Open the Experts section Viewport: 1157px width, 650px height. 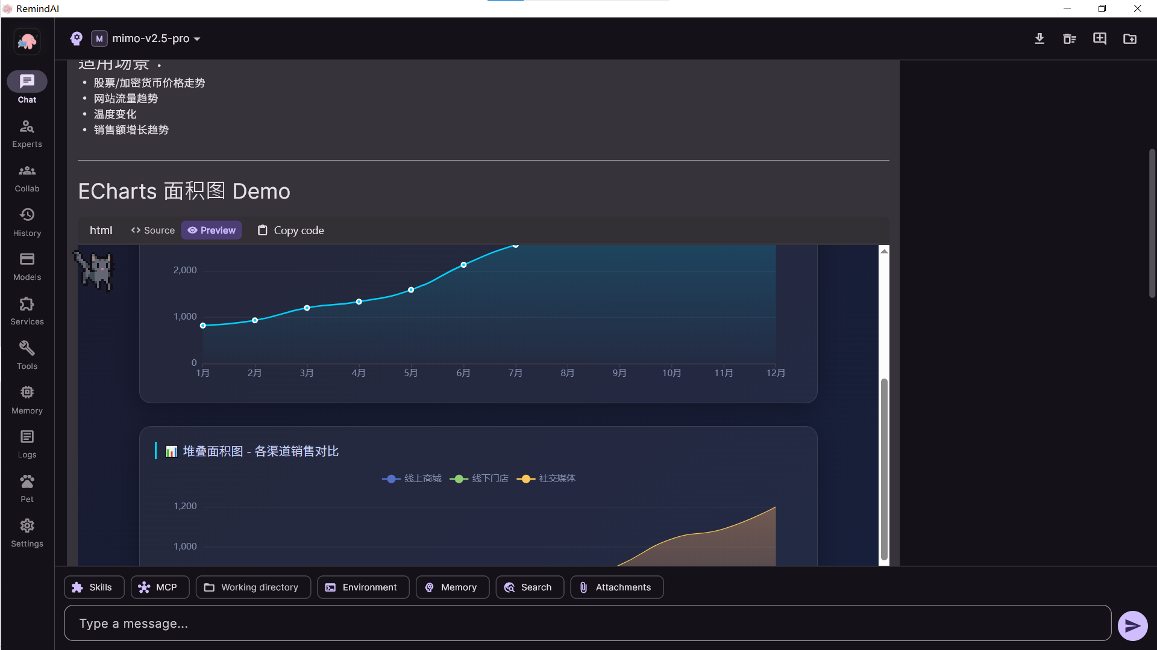coord(27,134)
